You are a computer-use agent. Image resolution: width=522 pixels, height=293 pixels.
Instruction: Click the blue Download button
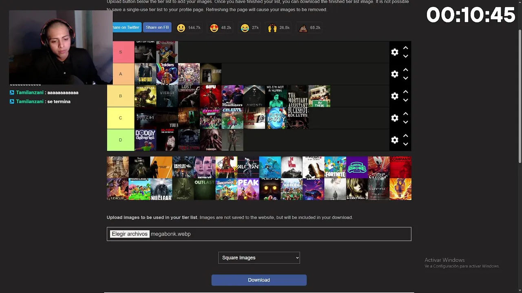pos(259,280)
